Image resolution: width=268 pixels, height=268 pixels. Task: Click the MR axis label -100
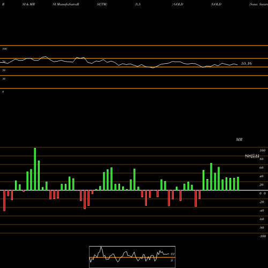coord(263,236)
